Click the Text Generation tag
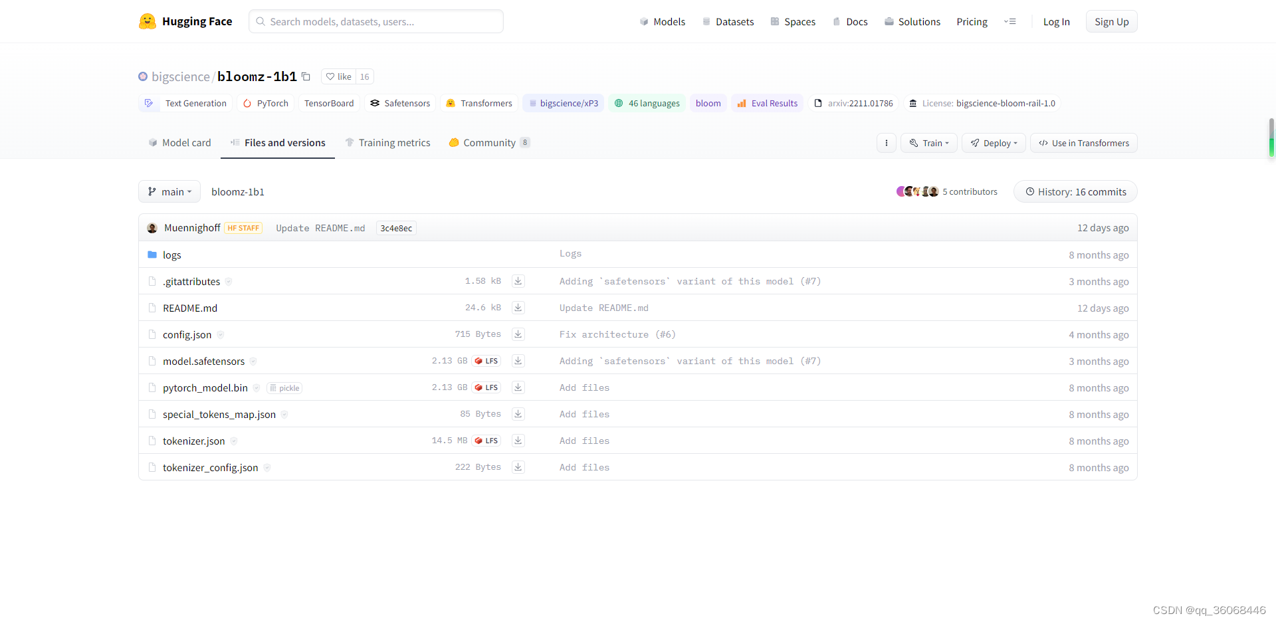 185,103
